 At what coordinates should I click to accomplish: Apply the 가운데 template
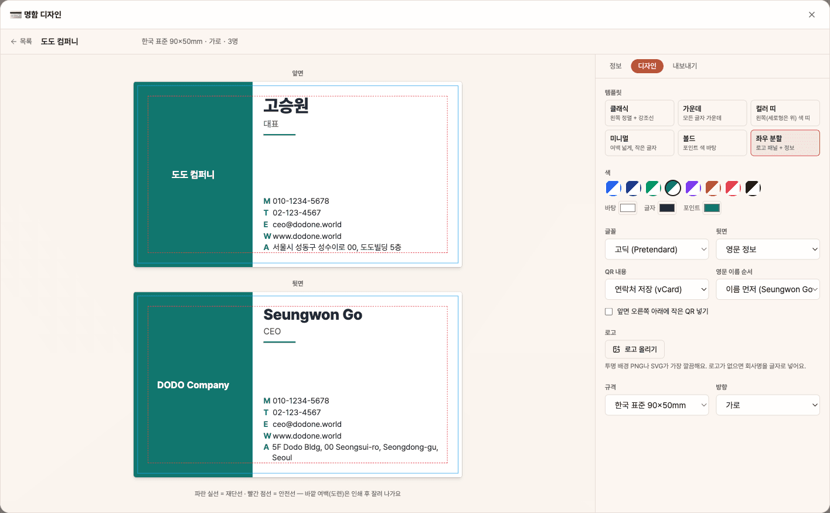coord(712,113)
